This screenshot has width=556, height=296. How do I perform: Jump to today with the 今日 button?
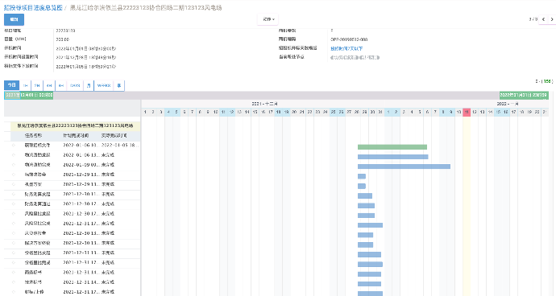click(x=12, y=85)
